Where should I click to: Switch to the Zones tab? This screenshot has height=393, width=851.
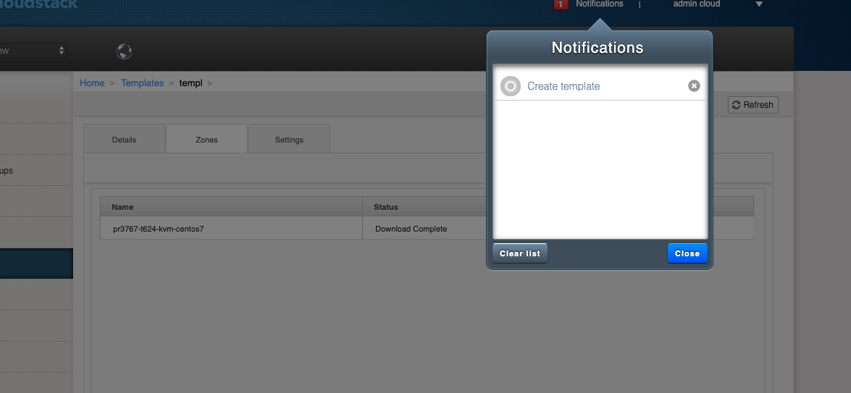pyautogui.click(x=207, y=139)
